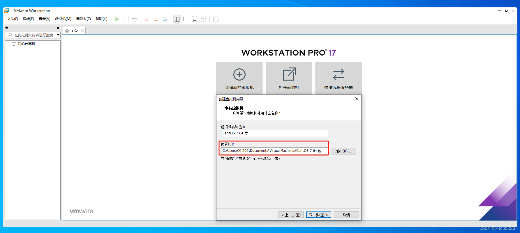Open the power options dropdown arrow
This screenshot has height=233, width=520.
click(124, 19)
